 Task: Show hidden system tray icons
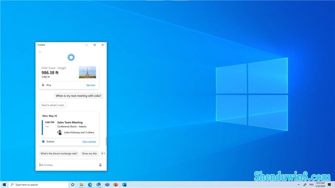click(299, 185)
